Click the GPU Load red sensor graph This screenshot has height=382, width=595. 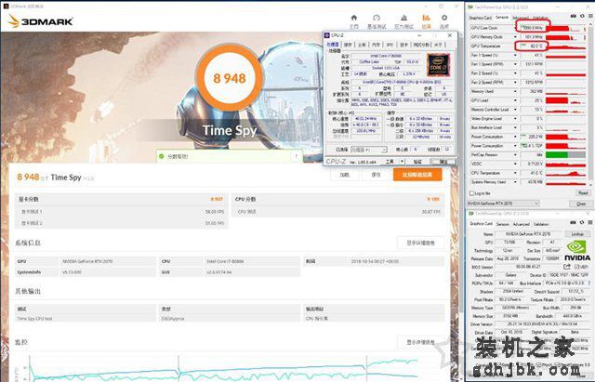[566, 100]
